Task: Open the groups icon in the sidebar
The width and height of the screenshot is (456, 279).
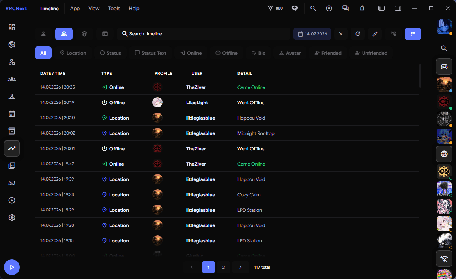Action: coord(11,79)
